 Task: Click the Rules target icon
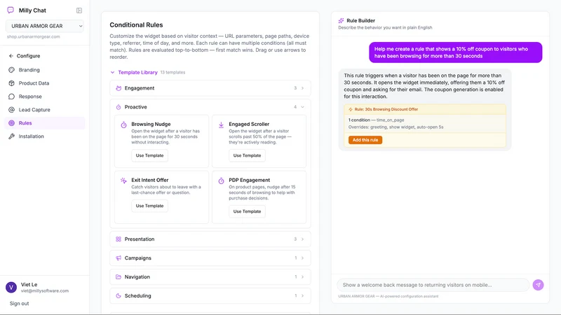11,123
